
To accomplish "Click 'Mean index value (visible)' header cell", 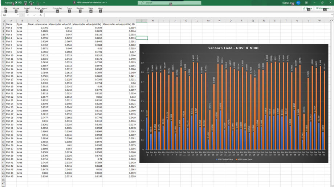I will point(87,24).
